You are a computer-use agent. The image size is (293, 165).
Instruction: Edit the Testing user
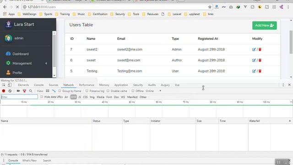click(254, 71)
